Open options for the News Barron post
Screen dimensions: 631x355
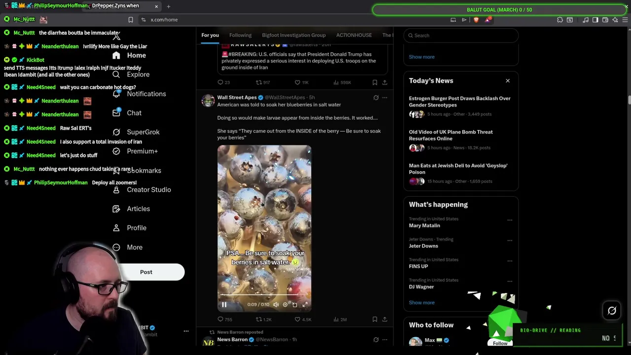(385, 340)
